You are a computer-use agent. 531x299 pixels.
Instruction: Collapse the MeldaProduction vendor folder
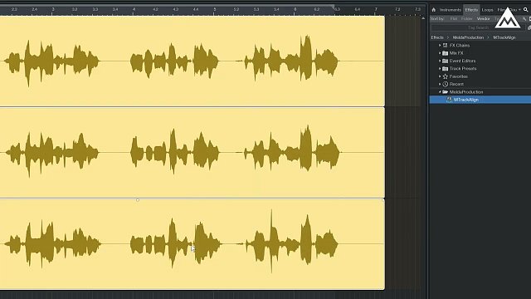[440, 92]
